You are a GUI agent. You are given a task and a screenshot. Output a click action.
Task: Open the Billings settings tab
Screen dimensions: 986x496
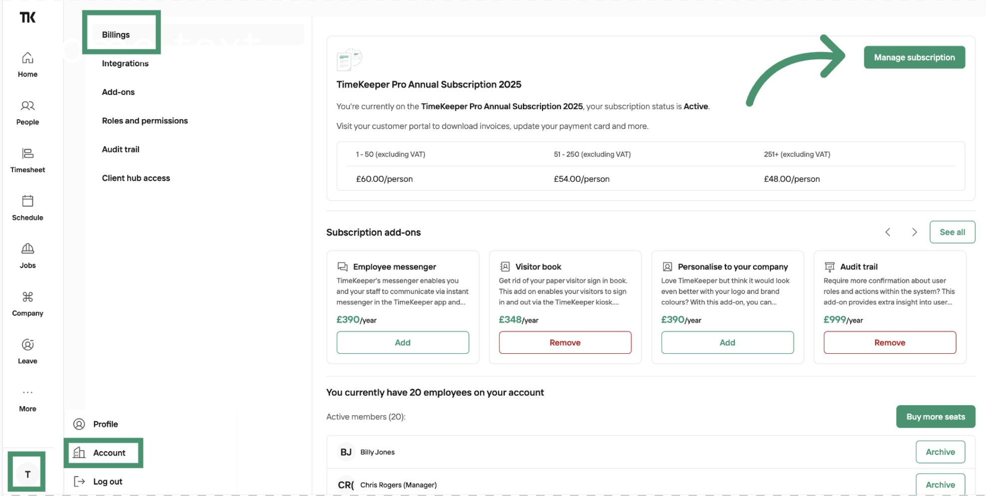116,34
